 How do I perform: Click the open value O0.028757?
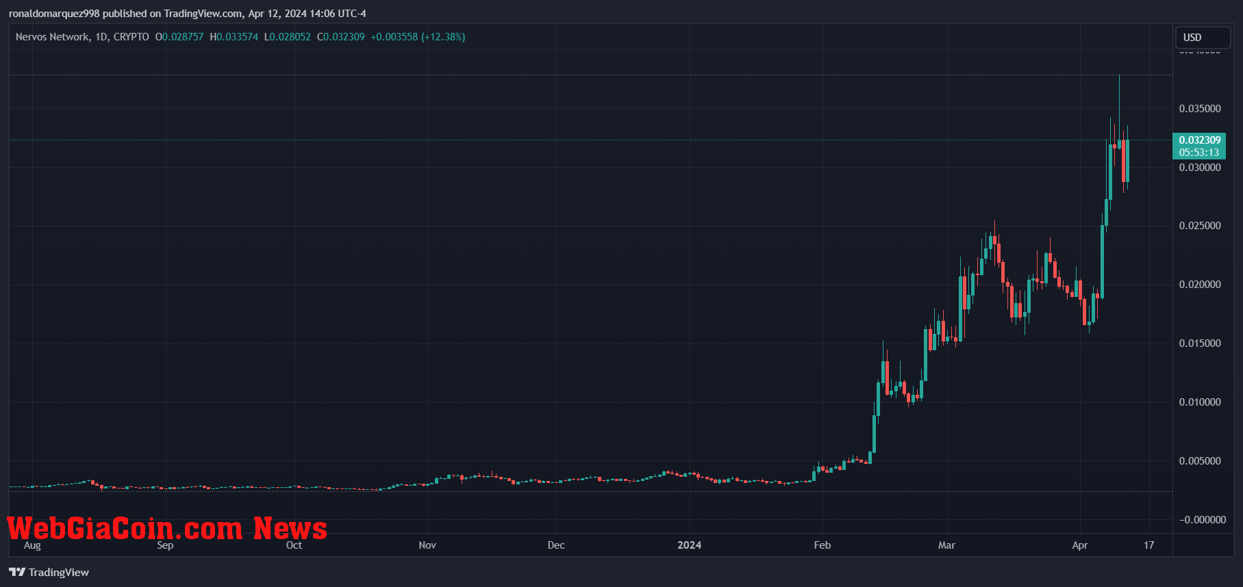click(x=179, y=37)
